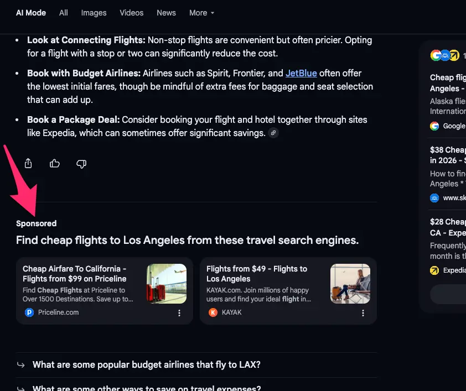The image size is (466, 391).
Task: Click the KAYAK logo icon
Action: pyautogui.click(x=213, y=312)
